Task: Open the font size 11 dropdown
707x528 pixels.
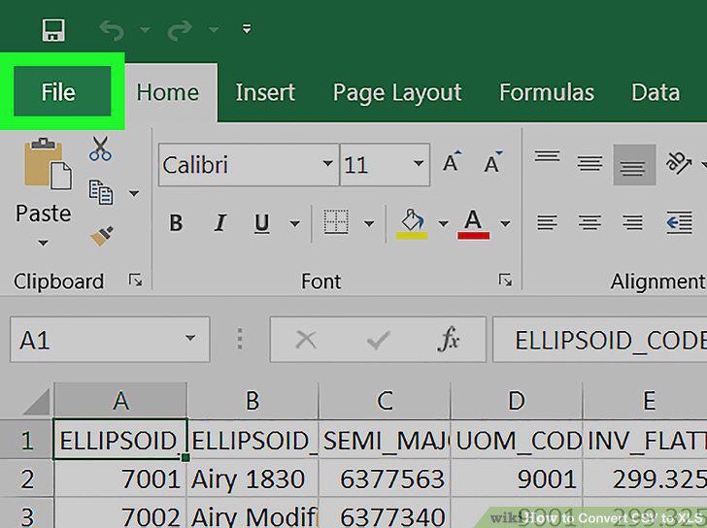Action: (x=418, y=164)
